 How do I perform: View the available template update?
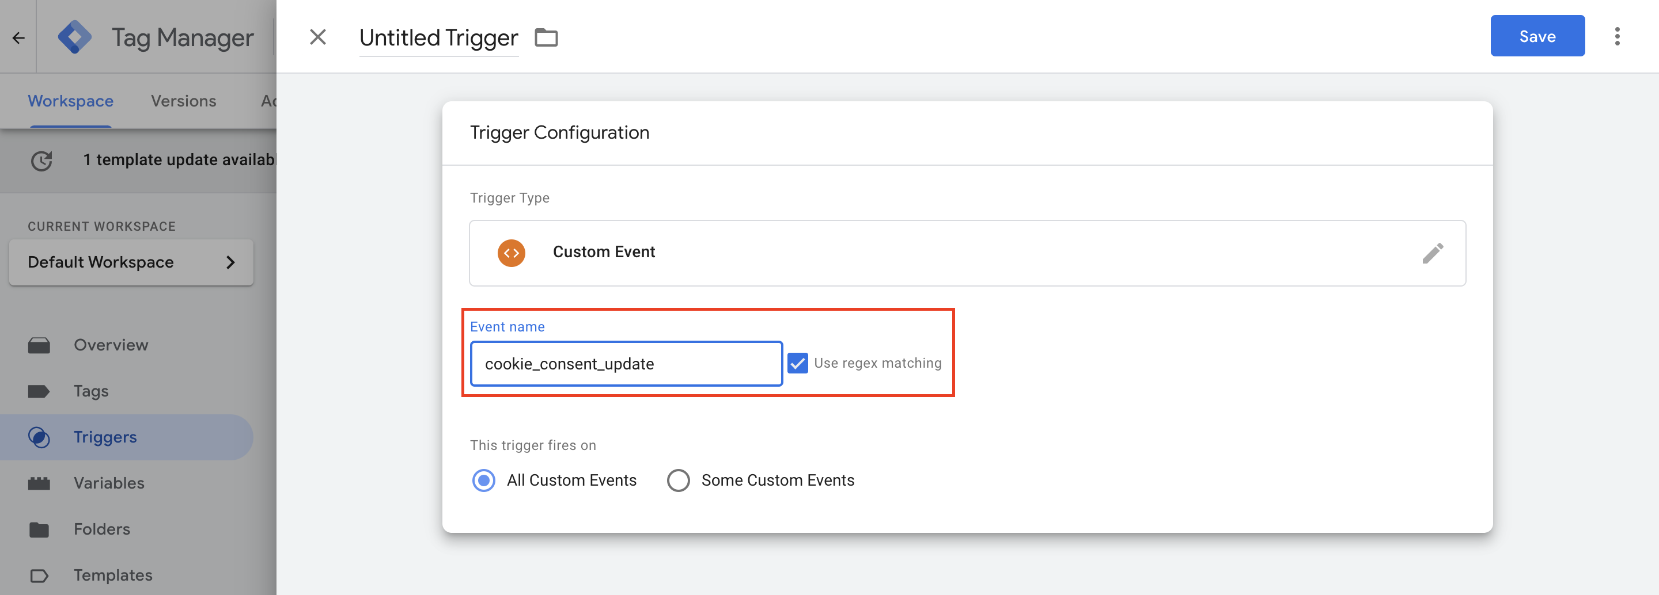pos(179,159)
